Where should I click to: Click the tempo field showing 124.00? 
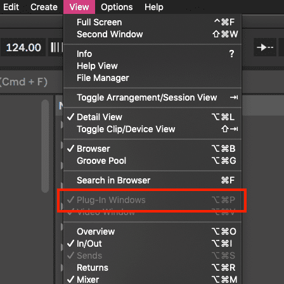tap(23, 47)
